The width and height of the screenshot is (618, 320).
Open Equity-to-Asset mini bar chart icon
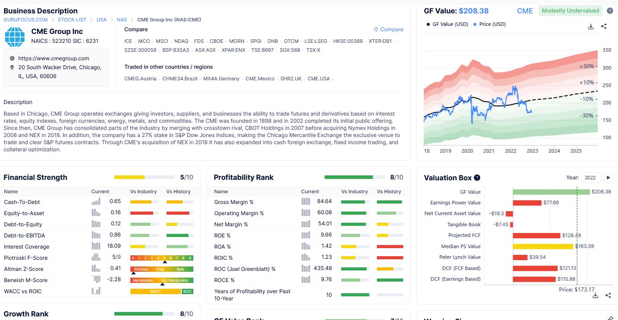pos(96,213)
